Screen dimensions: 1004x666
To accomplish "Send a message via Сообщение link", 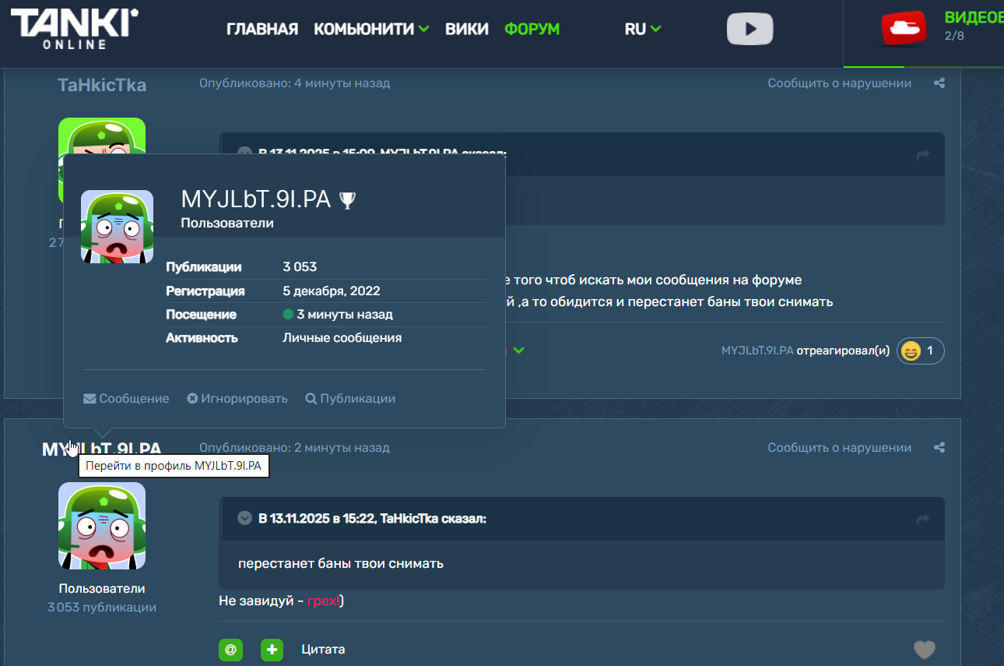I will pyautogui.click(x=126, y=399).
